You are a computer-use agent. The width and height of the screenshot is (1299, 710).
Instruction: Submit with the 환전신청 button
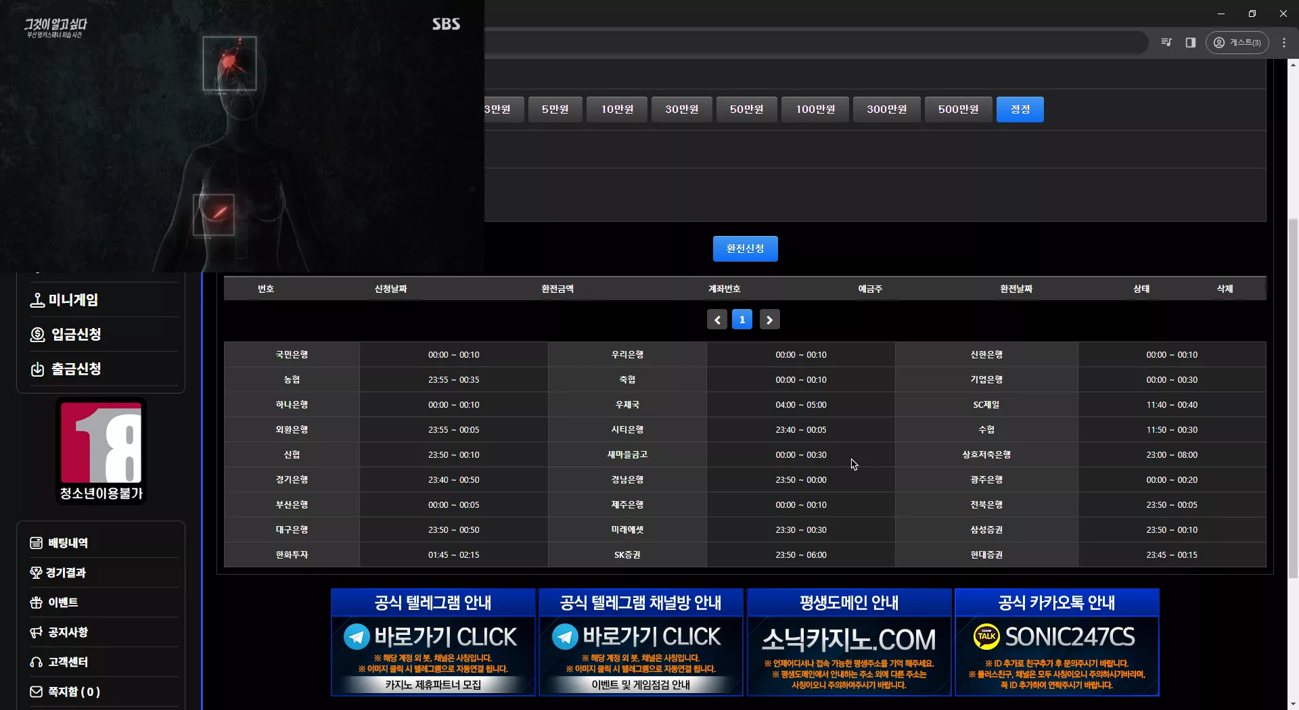click(745, 249)
